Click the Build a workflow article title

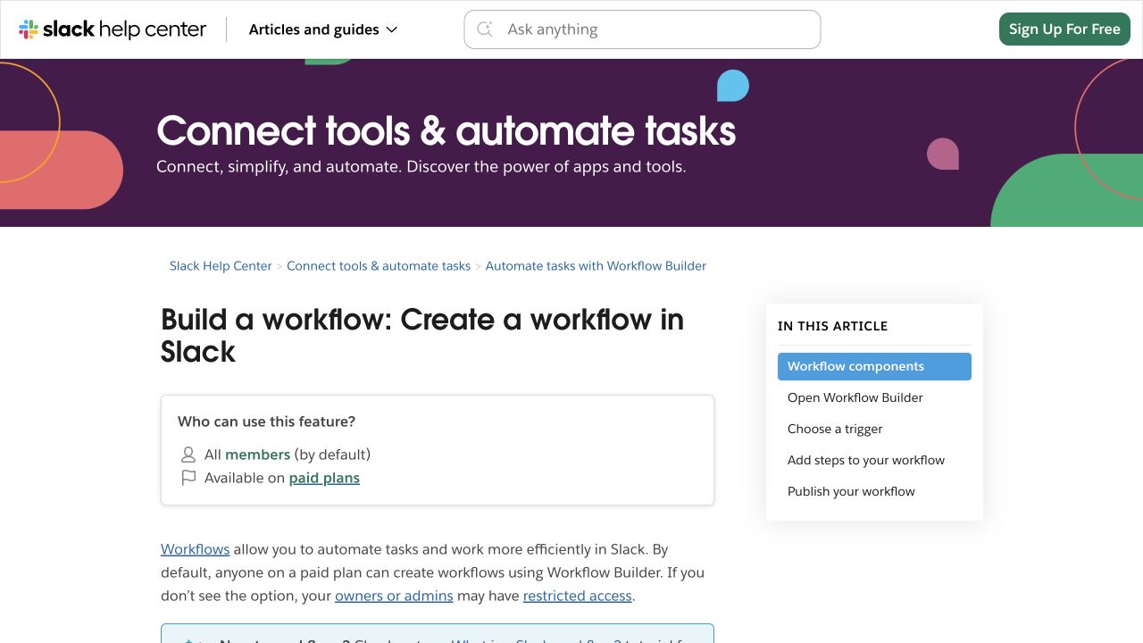422,336
